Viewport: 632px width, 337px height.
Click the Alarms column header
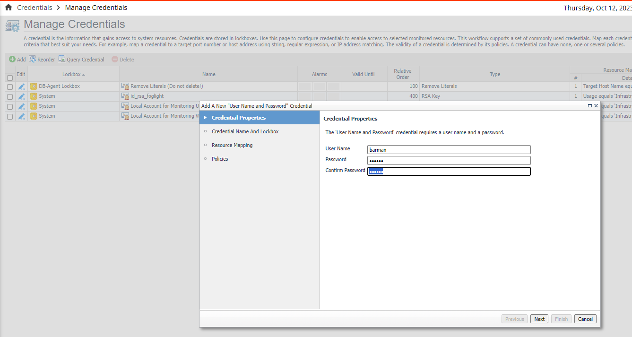point(320,74)
